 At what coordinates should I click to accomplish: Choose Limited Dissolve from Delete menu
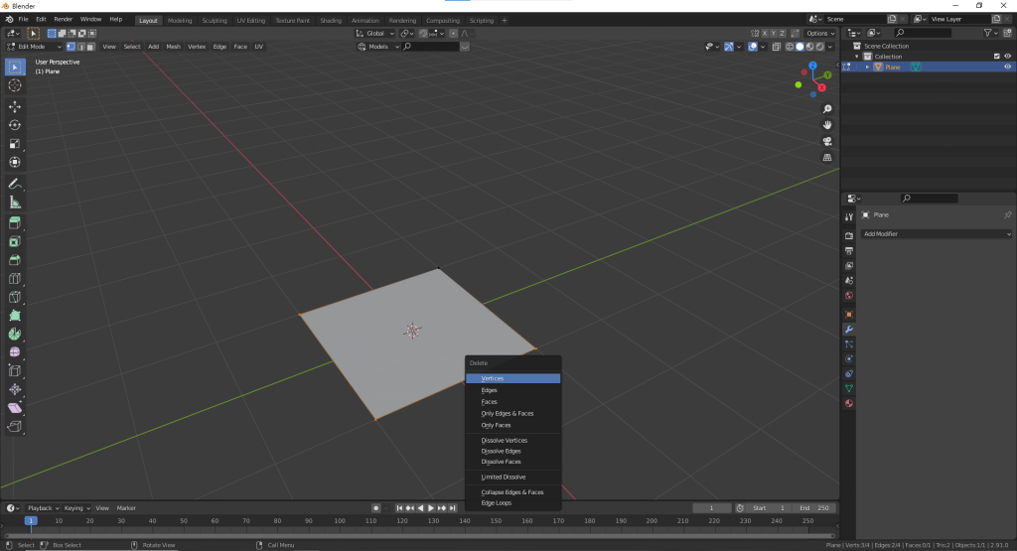click(513, 478)
